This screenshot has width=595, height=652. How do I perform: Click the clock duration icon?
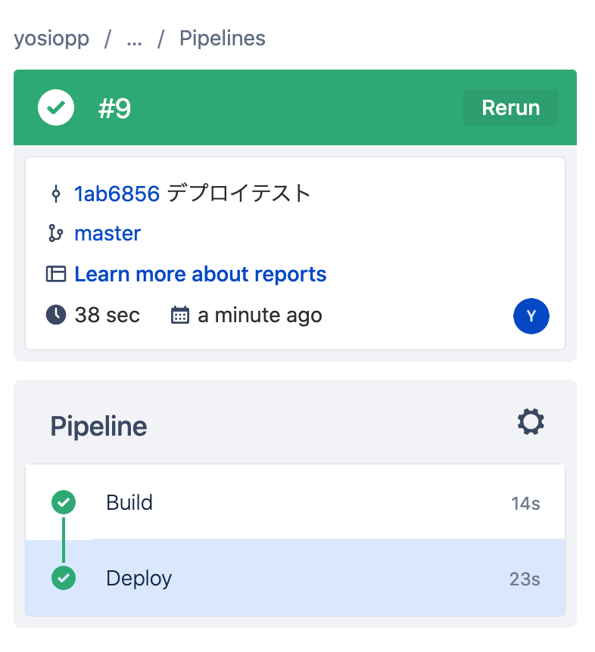point(56,315)
